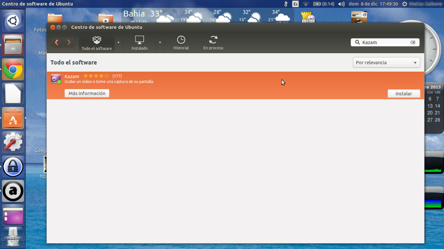The width and height of the screenshot is (444, 249).
Task: Expand the Instalado dropdown arrow
Action: tap(160, 43)
